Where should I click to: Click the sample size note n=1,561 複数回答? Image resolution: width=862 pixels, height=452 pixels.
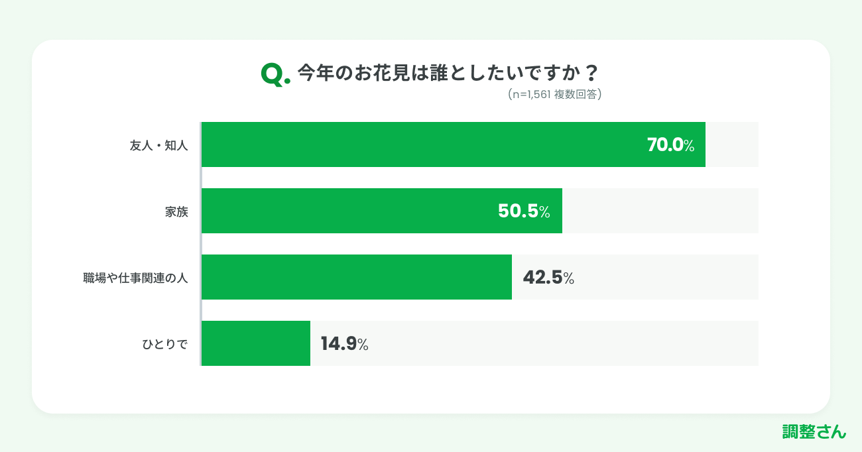point(554,94)
